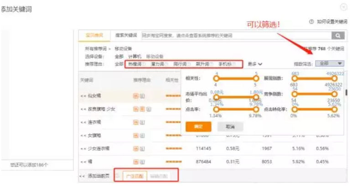
Task: Add keyword 少女连衣裙 via arrows
Action: (x=83, y=148)
